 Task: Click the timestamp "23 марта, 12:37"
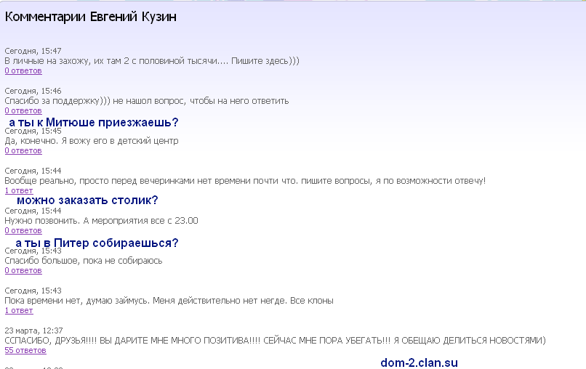(33, 331)
